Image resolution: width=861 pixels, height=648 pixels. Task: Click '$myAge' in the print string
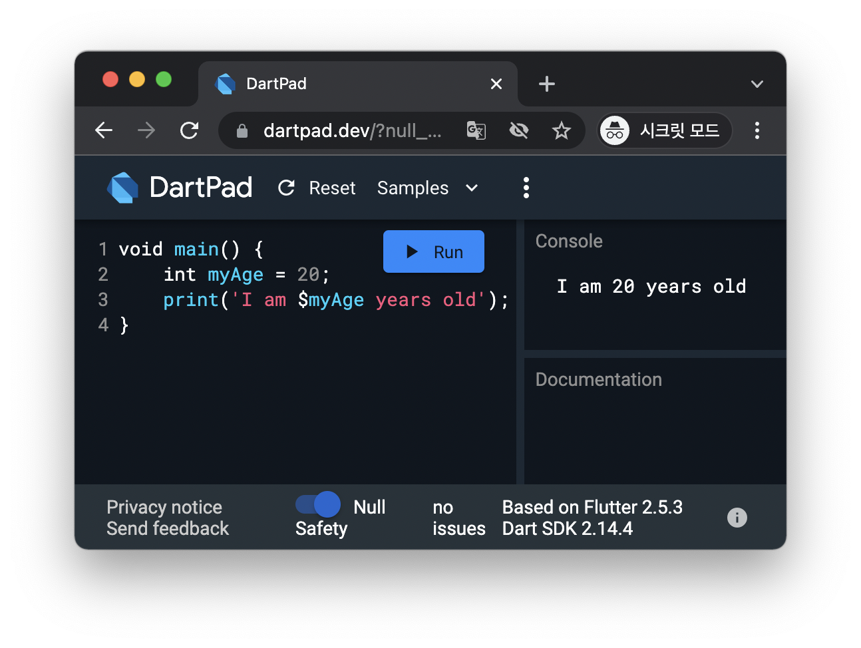point(331,300)
